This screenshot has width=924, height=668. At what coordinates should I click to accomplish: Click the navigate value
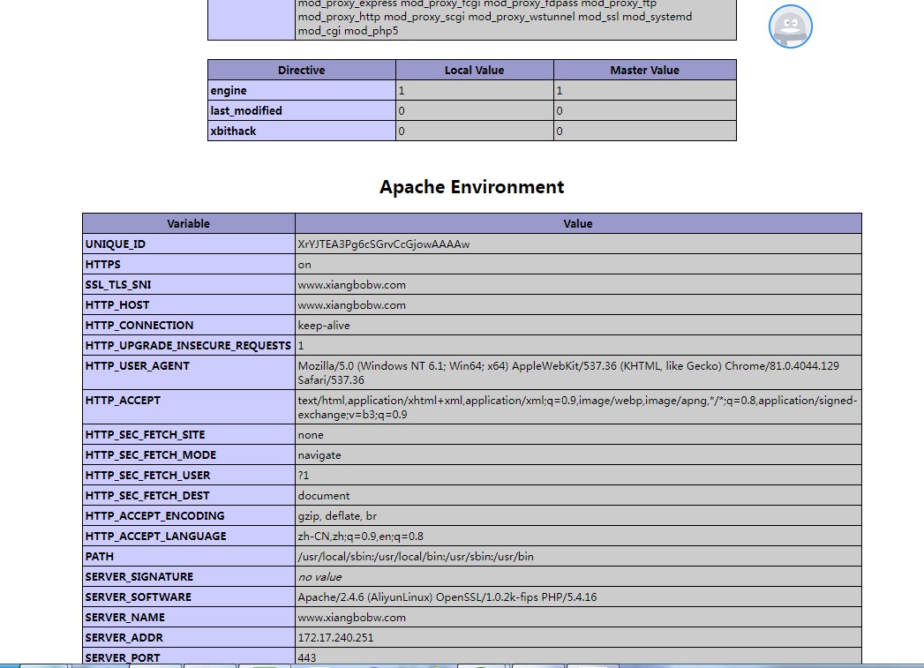click(x=319, y=455)
